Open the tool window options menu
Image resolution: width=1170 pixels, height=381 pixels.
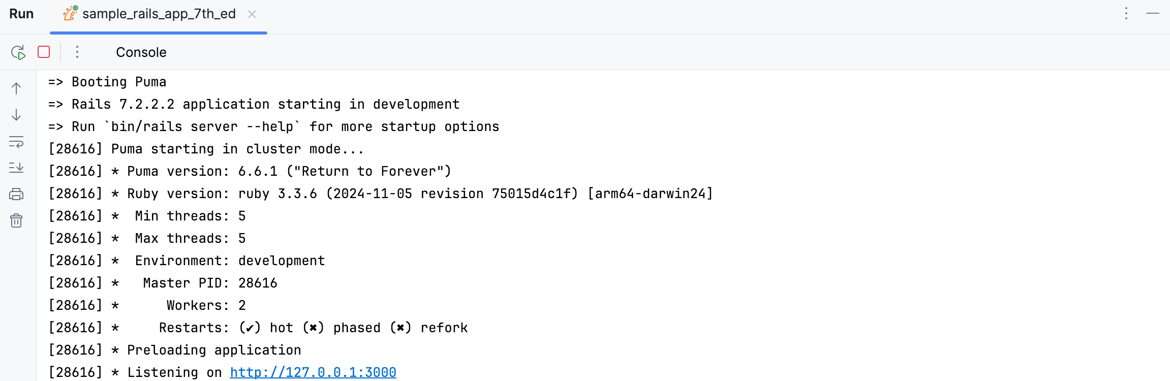[x=1127, y=14]
